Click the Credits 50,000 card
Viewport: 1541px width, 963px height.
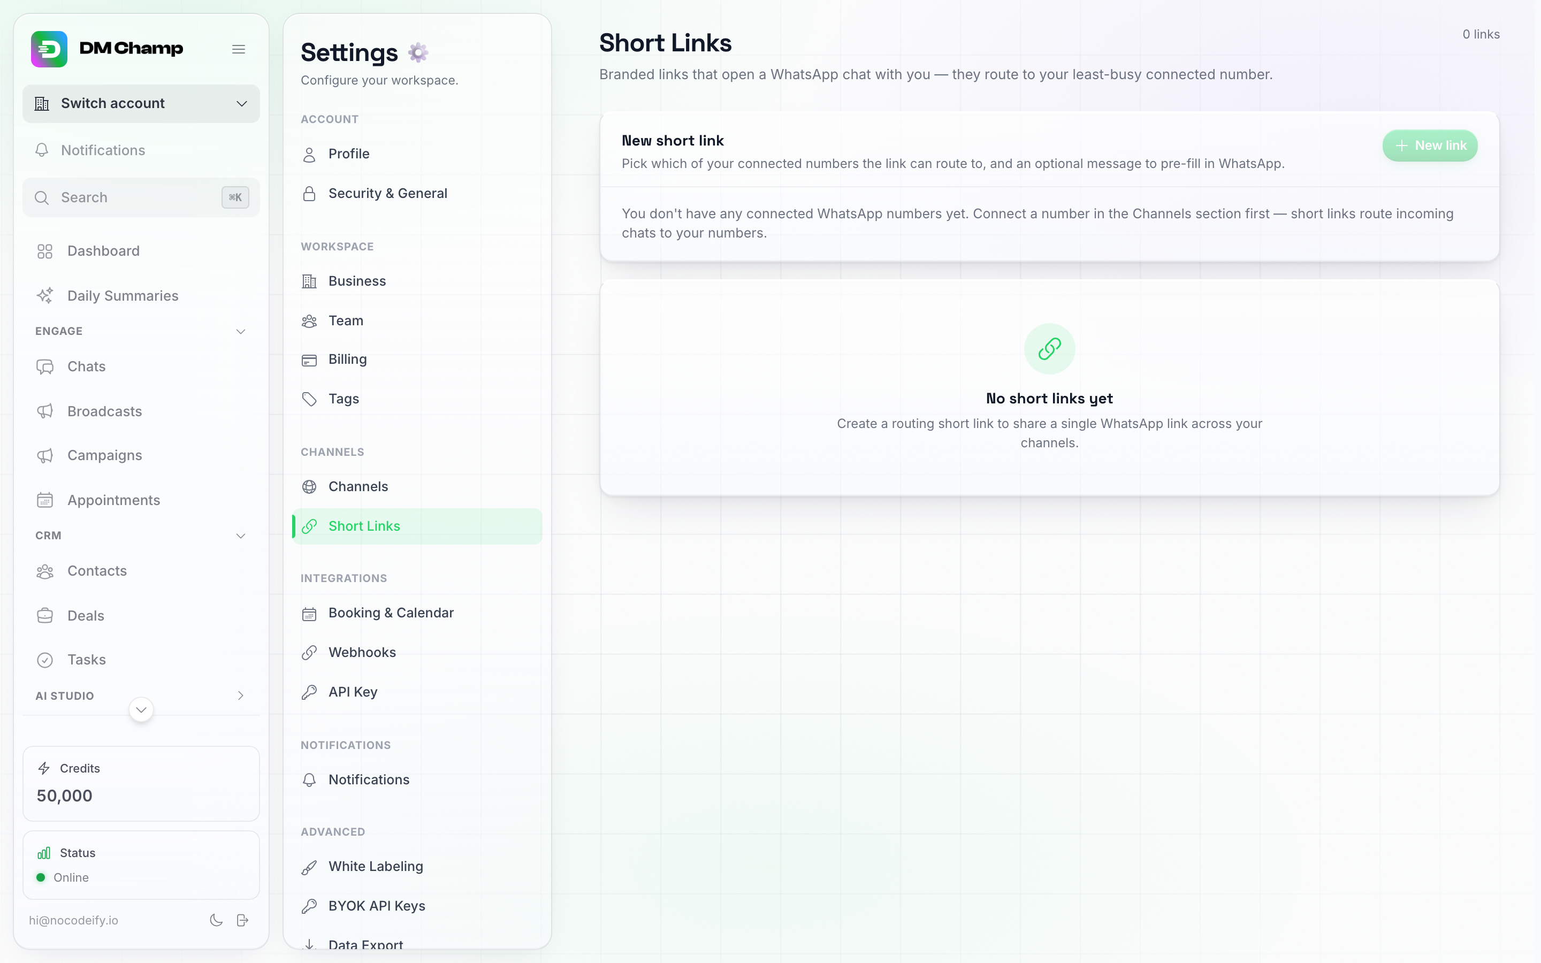(141, 783)
